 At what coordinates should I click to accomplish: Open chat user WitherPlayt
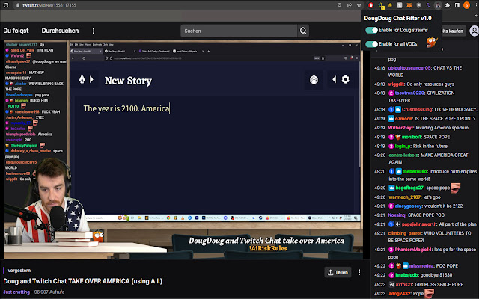[x=401, y=128]
